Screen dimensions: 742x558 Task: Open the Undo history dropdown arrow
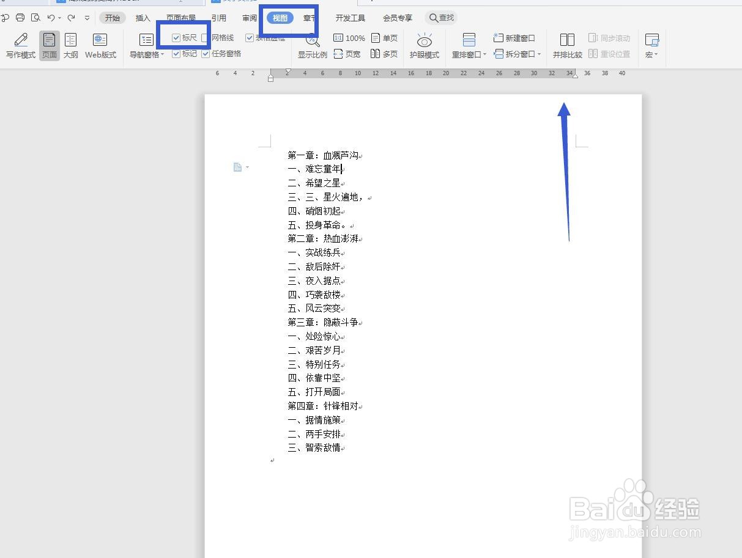pos(60,18)
